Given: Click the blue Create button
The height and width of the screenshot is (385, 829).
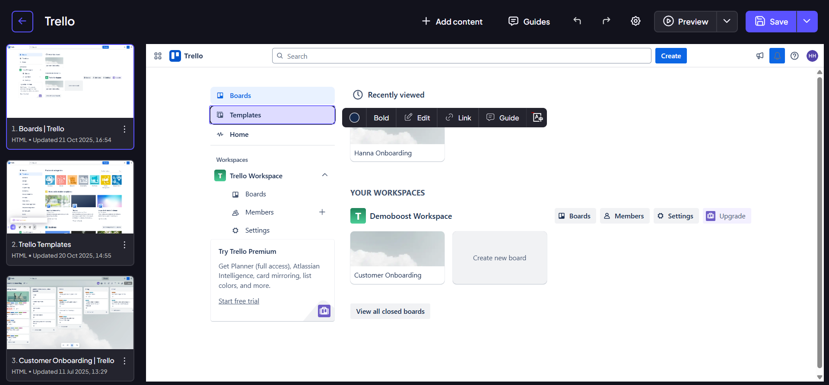Looking at the screenshot, I should click(x=671, y=56).
